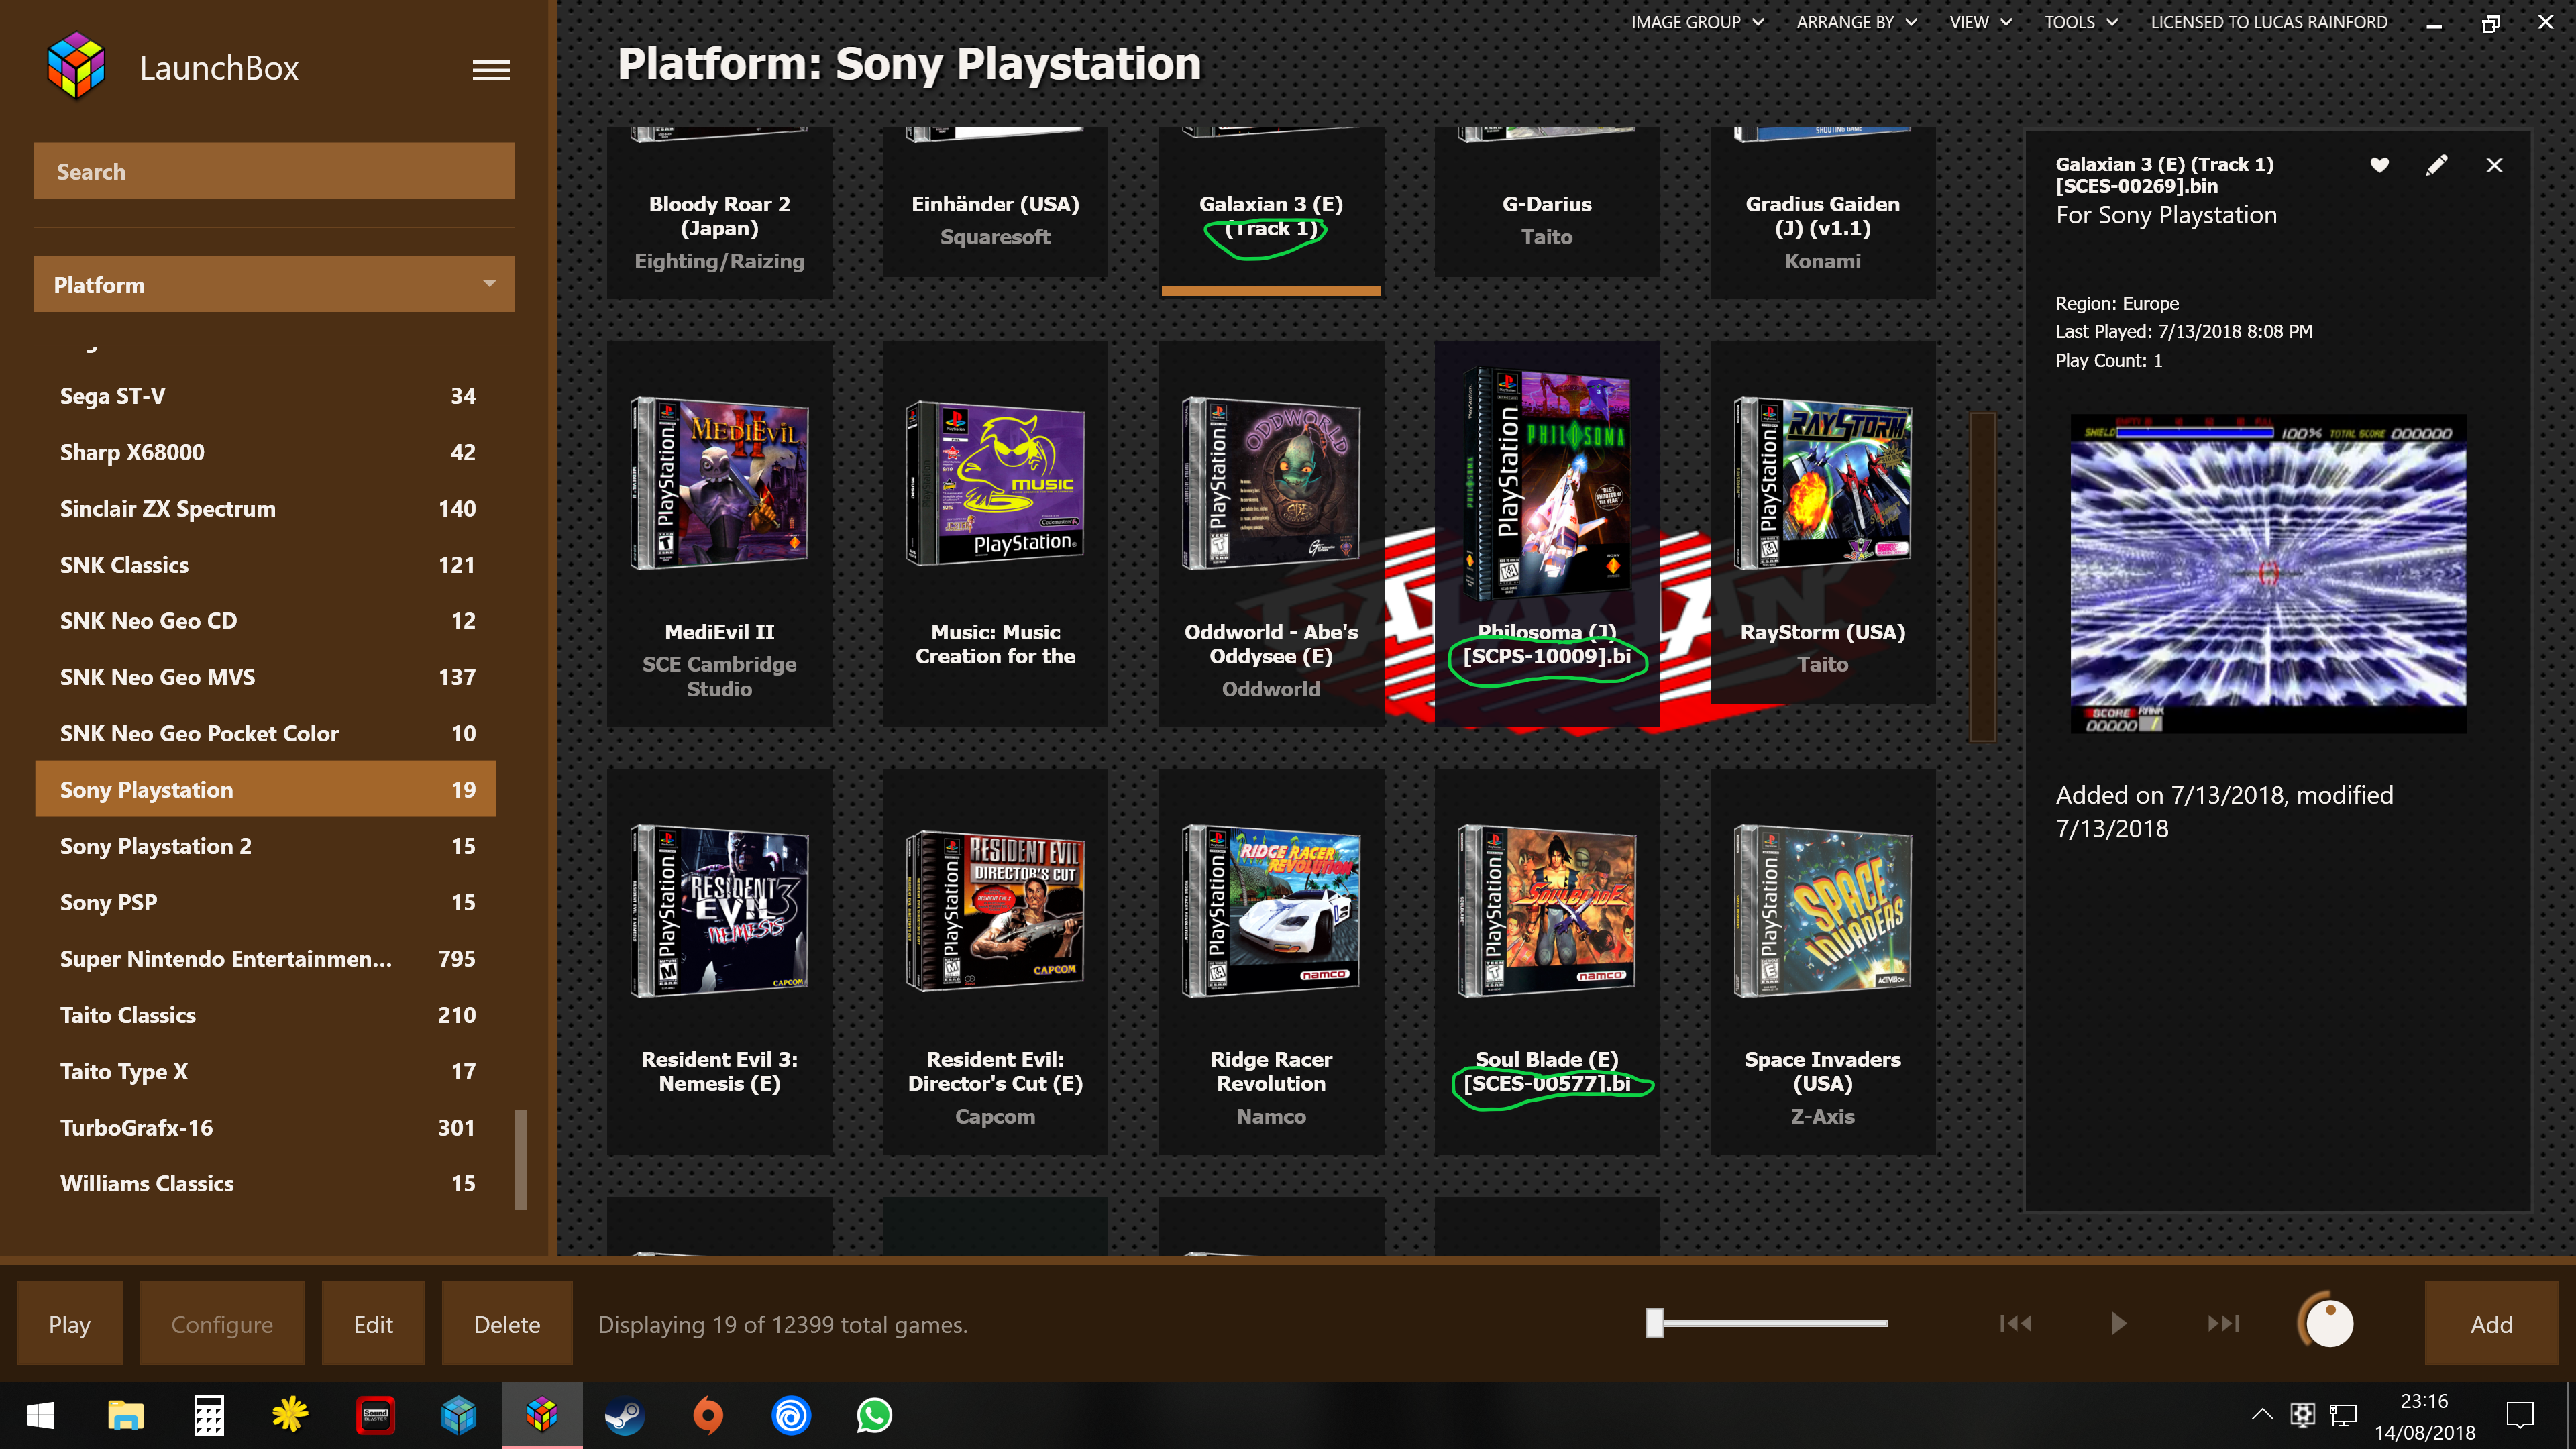
Task: Select the Williams Classics platform
Action: pos(266,1183)
